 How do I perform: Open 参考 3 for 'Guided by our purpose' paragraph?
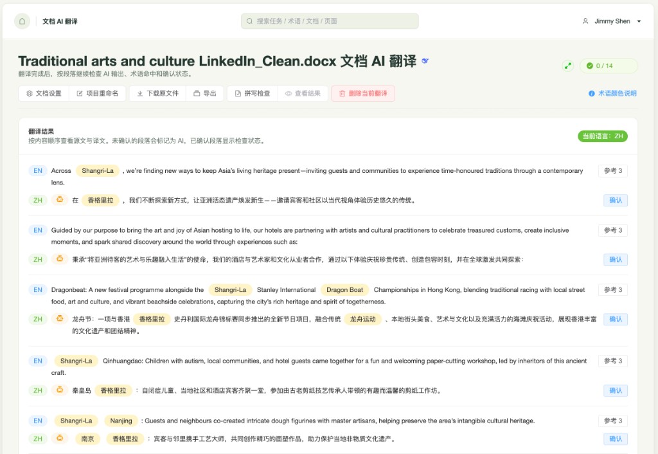click(x=612, y=230)
